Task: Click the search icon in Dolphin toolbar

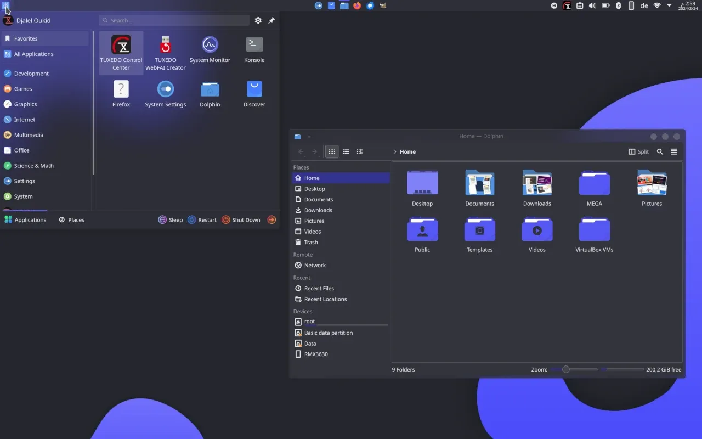Action: (x=660, y=152)
